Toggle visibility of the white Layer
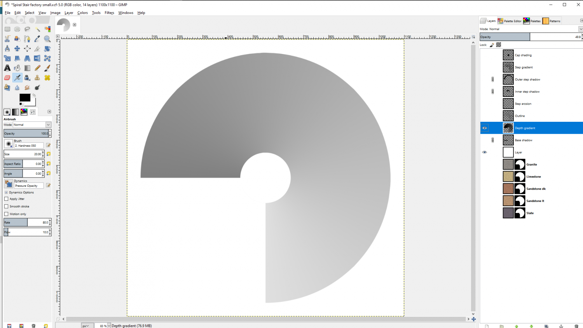Screen dimensions: 583x328 (x=485, y=152)
